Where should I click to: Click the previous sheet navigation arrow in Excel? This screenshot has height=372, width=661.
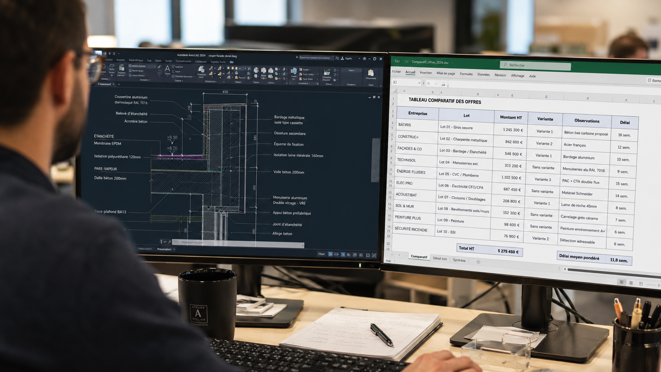pyautogui.click(x=393, y=255)
